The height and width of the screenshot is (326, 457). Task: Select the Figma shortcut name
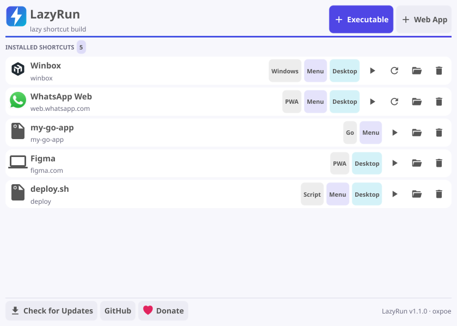click(43, 159)
